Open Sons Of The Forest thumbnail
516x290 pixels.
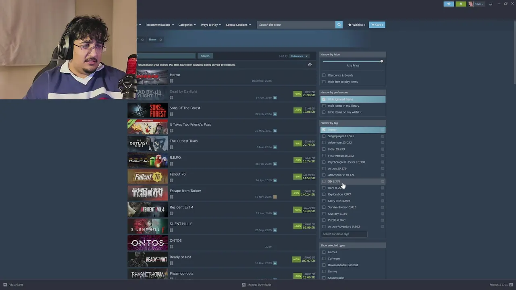[x=148, y=110]
